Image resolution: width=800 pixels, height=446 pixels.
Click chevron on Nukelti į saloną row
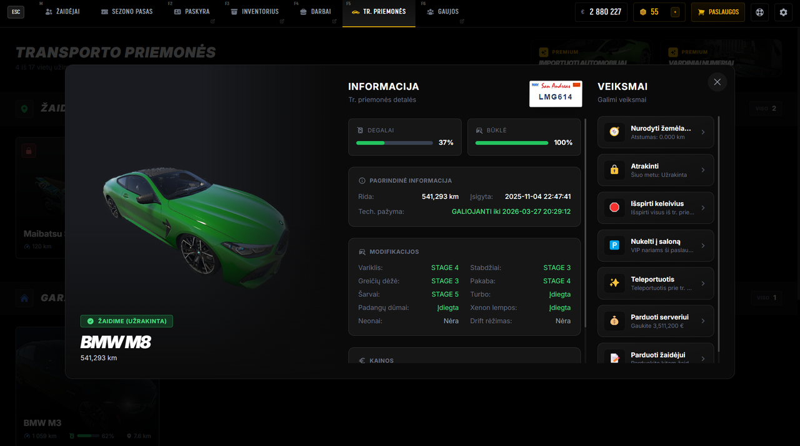click(703, 246)
